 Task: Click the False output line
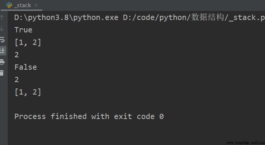pos(26,67)
